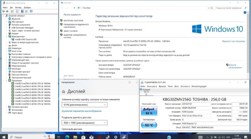Image resolution: width=251 pixels, height=139 pixels.
Task: Select the C: disk tab in CrystalDiskInfo
Action: pyautogui.click(x=146, y=92)
